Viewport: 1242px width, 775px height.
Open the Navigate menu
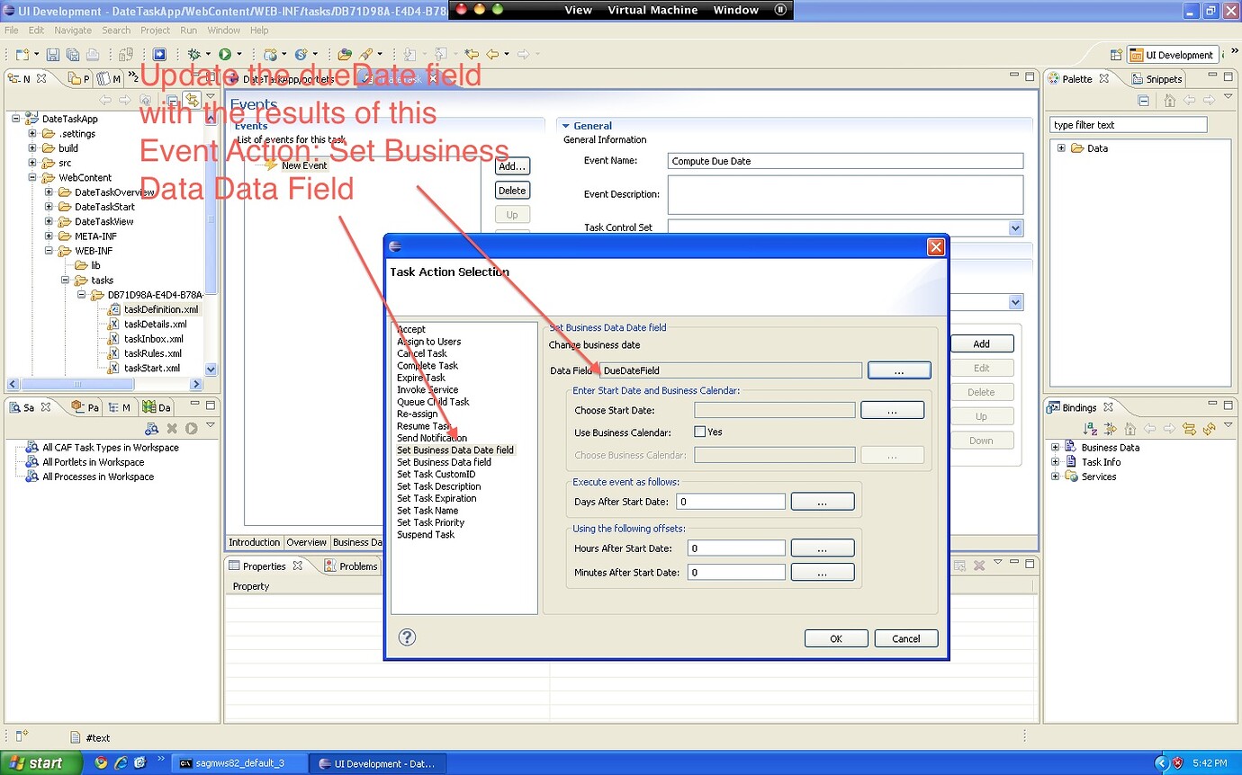pyautogui.click(x=73, y=30)
